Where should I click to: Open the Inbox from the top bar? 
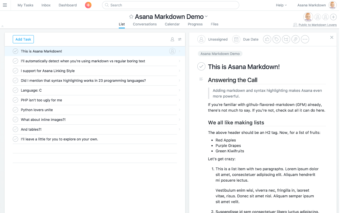(46, 5)
